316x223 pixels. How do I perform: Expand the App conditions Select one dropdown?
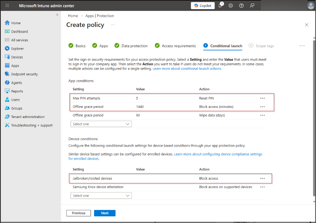[101, 124]
